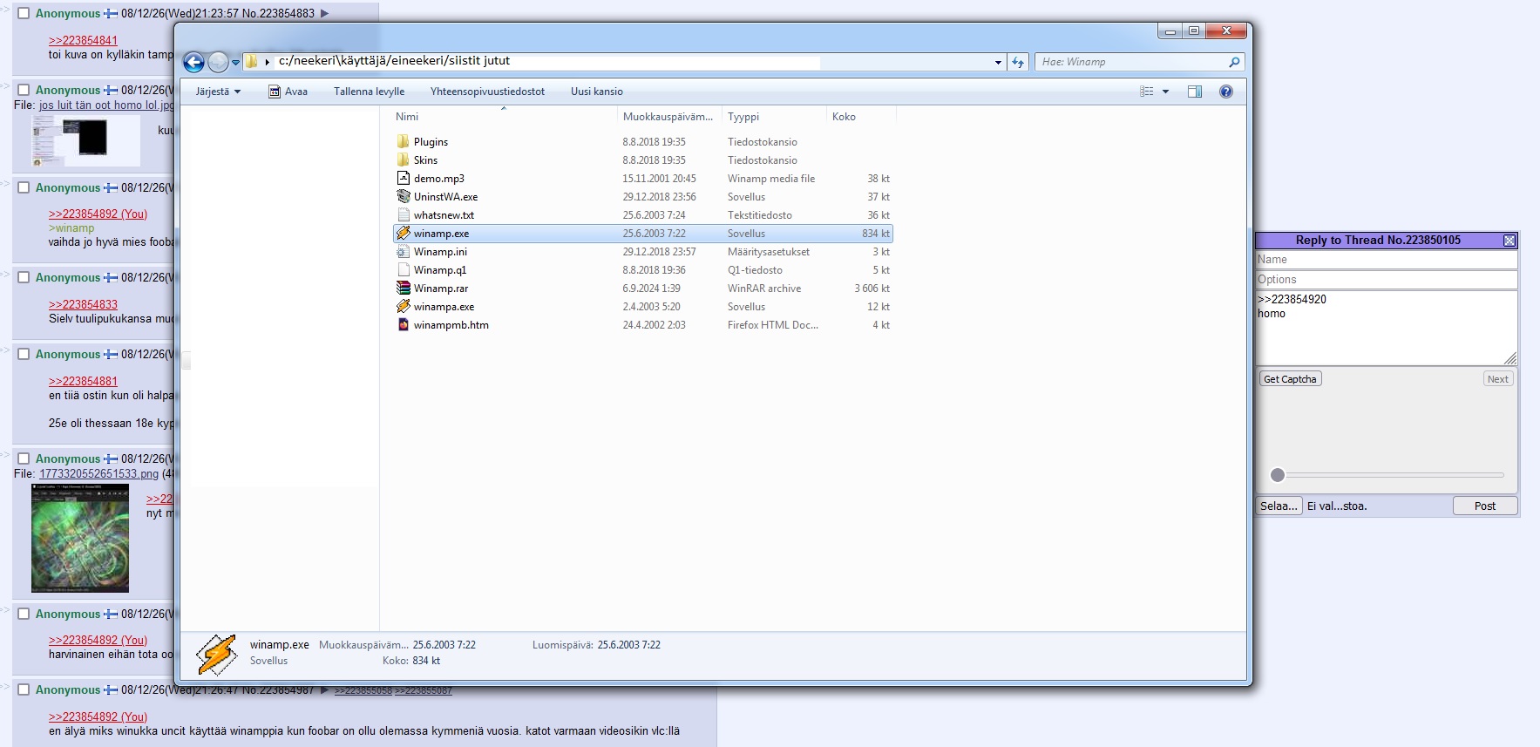Tick checkbox for post No.223854883

(x=24, y=13)
